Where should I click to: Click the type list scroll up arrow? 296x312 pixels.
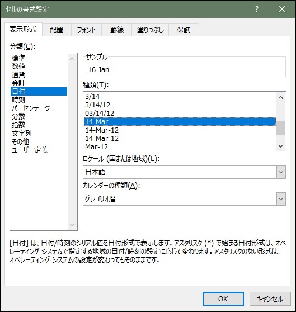(281, 97)
